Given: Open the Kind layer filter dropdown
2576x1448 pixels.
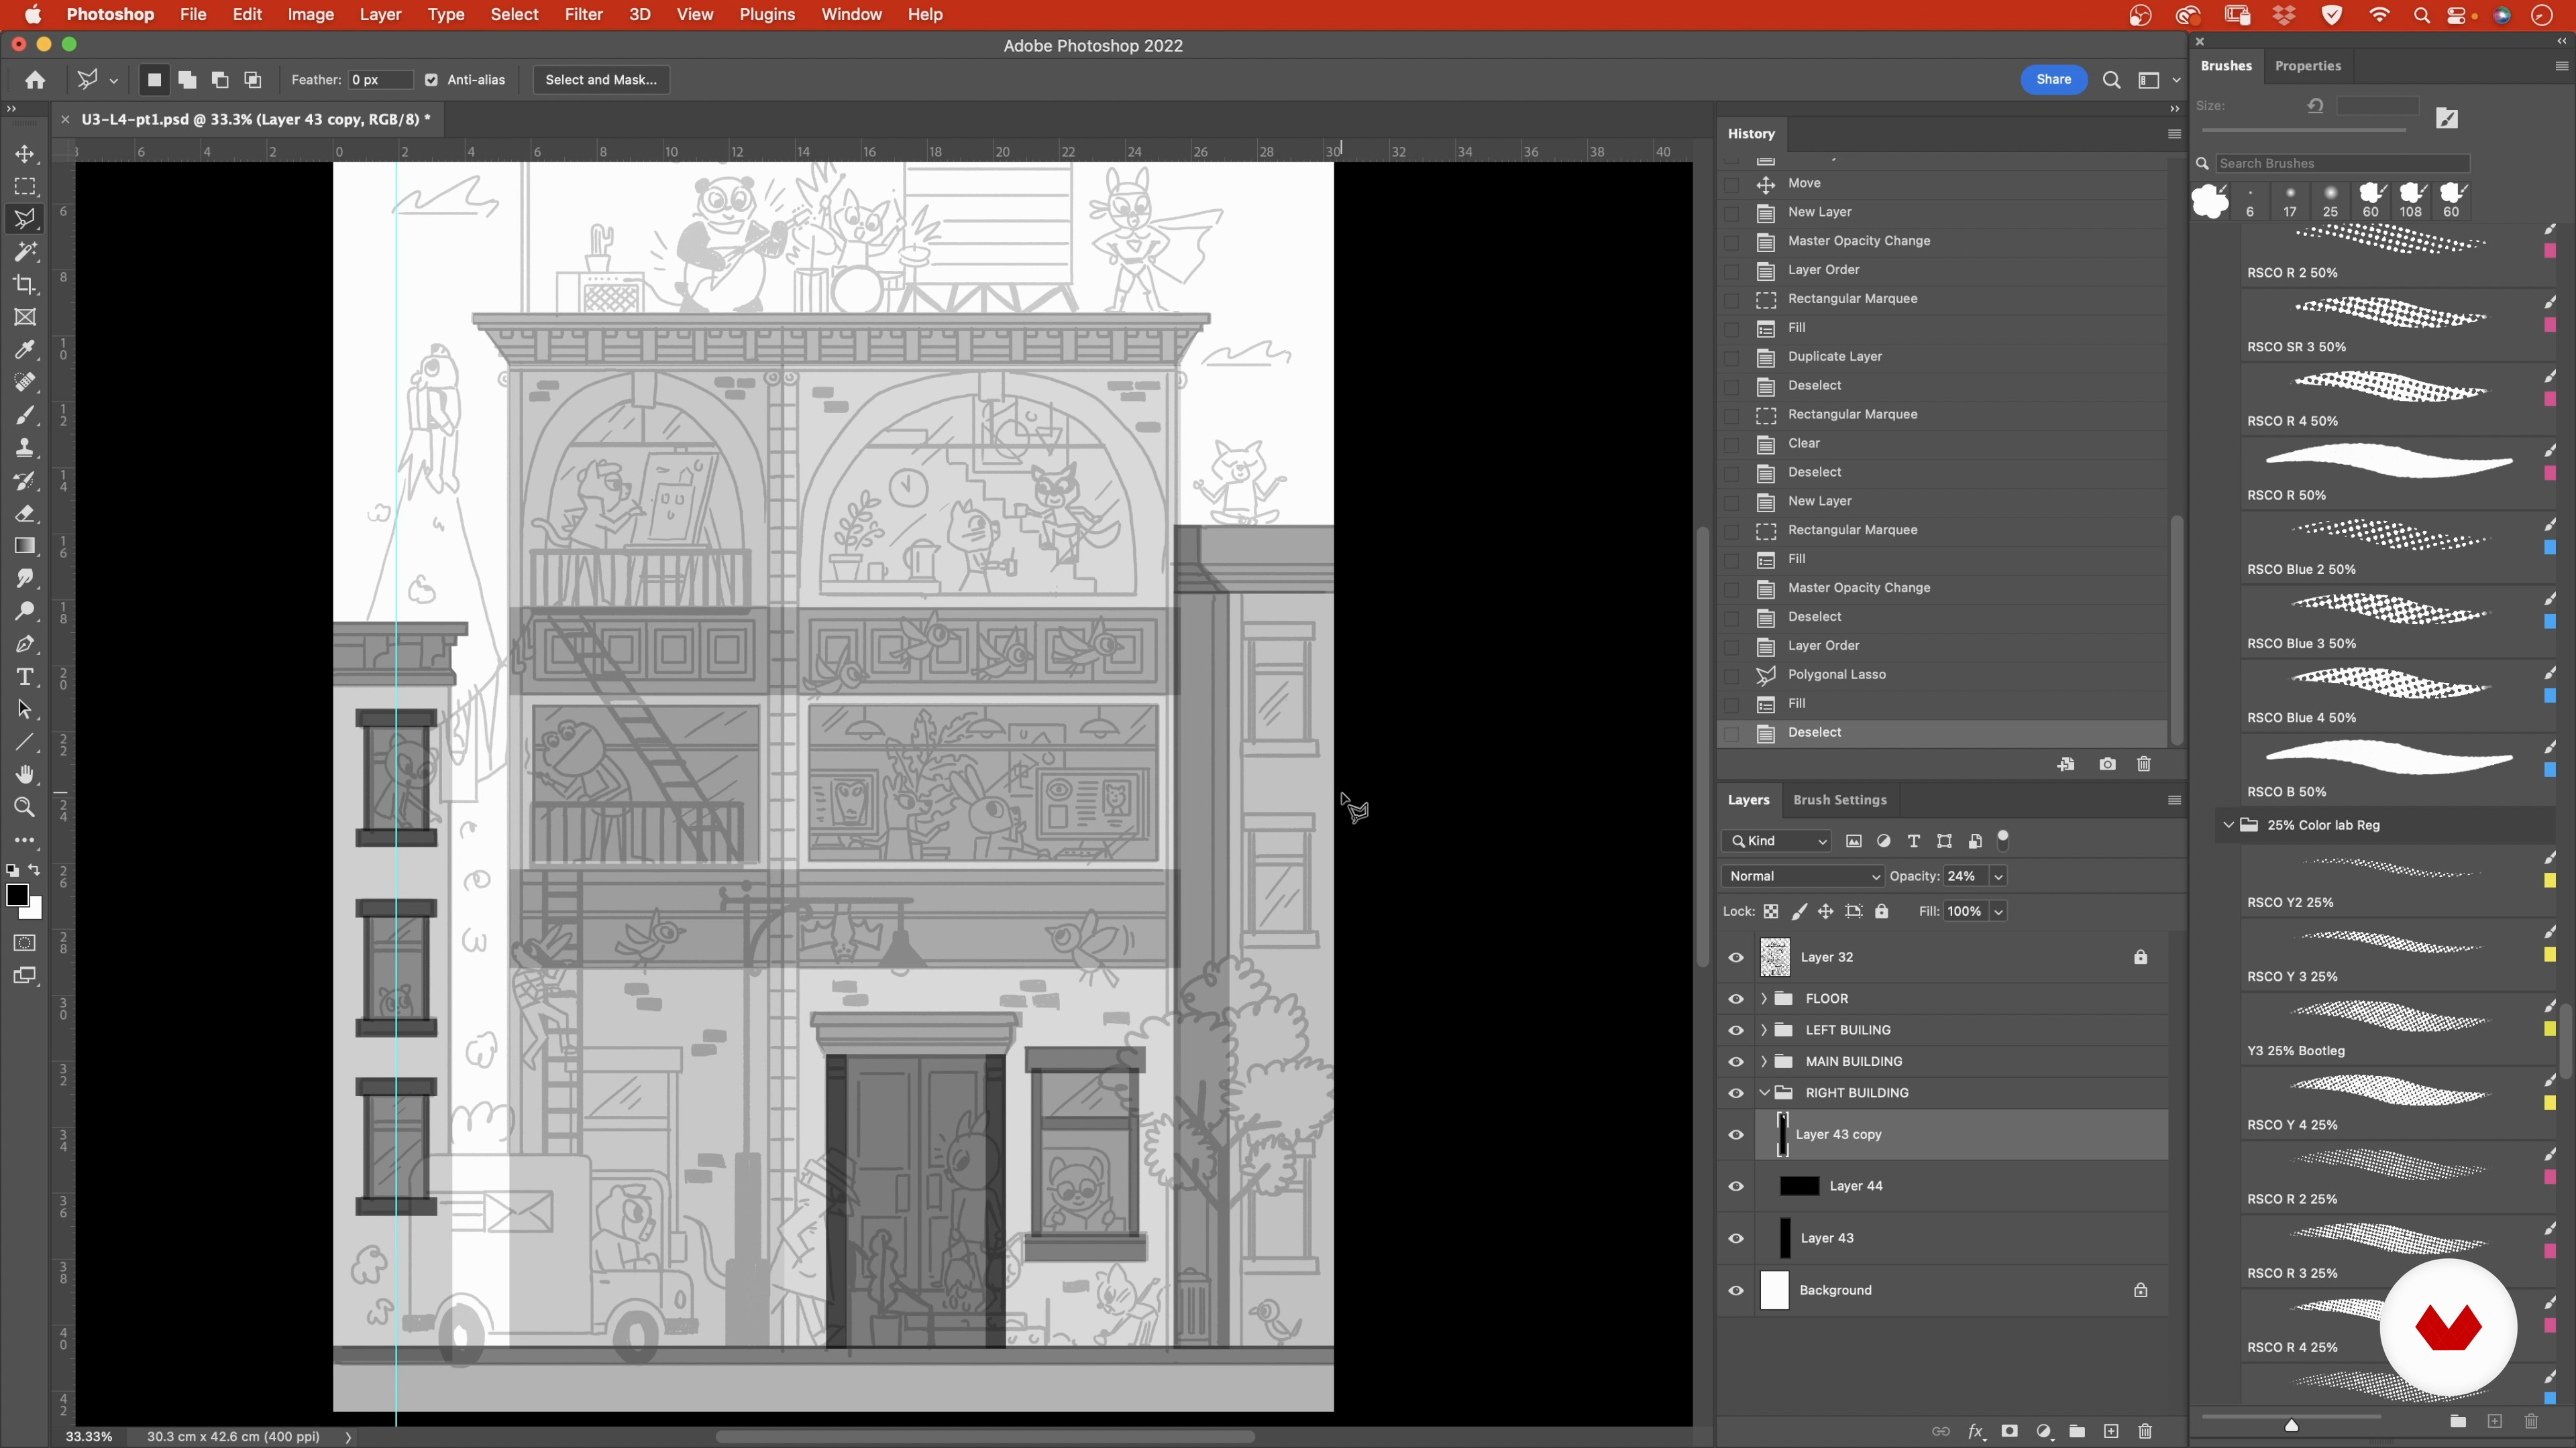Looking at the screenshot, I should pos(1777,841).
